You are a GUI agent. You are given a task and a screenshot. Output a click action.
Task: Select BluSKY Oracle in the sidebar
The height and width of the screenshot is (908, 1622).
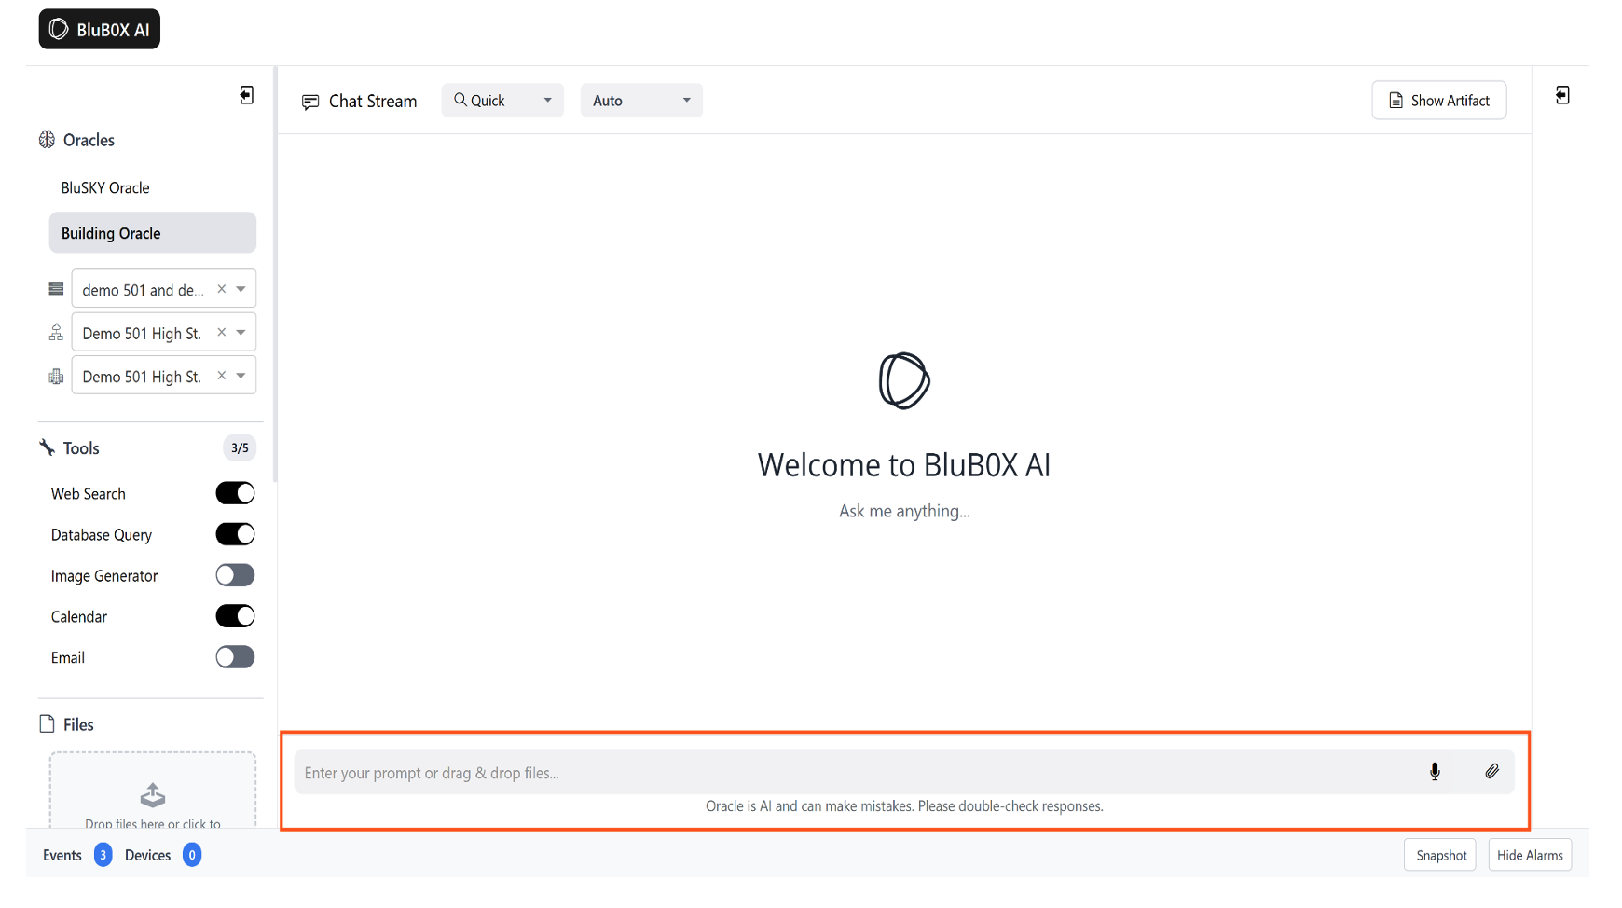[105, 188]
